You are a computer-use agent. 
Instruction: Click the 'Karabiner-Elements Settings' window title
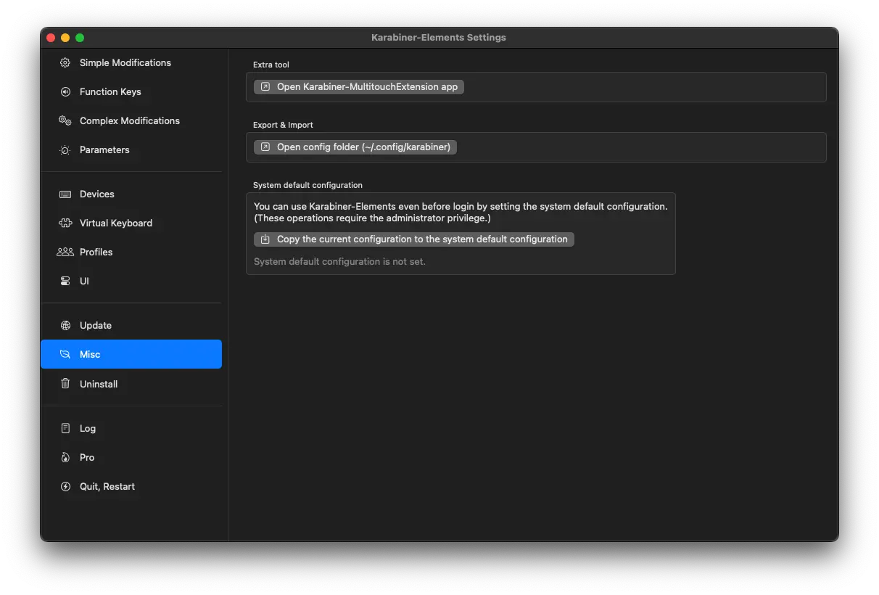coord(439,37)
